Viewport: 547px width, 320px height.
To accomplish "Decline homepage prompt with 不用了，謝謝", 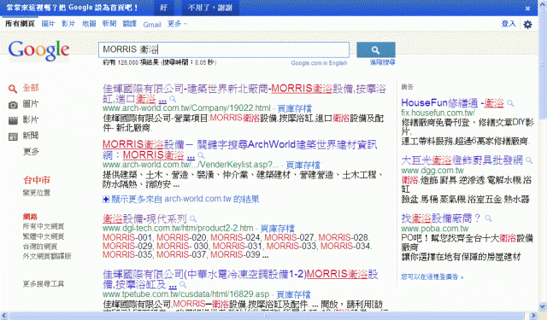I will [210, 8].
